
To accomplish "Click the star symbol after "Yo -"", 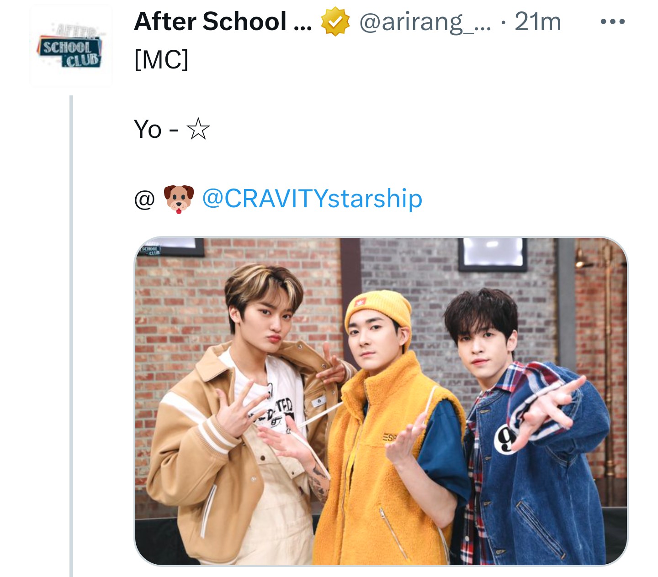I will pyautogui.click(x=198, y=129).
